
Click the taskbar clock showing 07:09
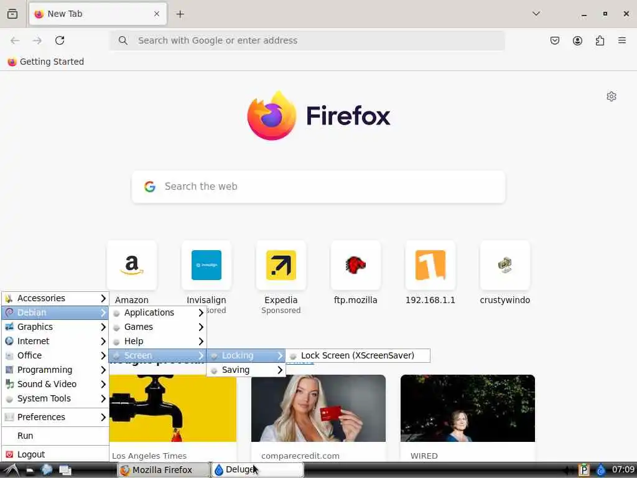pyautogui.click(x=623, y=470)
